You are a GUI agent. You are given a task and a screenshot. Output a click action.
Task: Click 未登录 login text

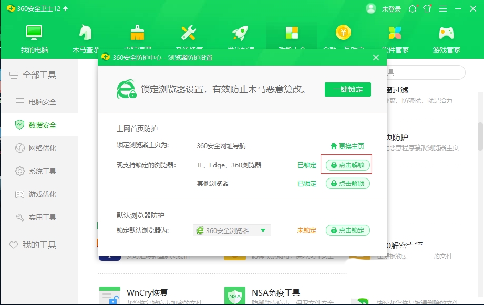pos(391,9)
